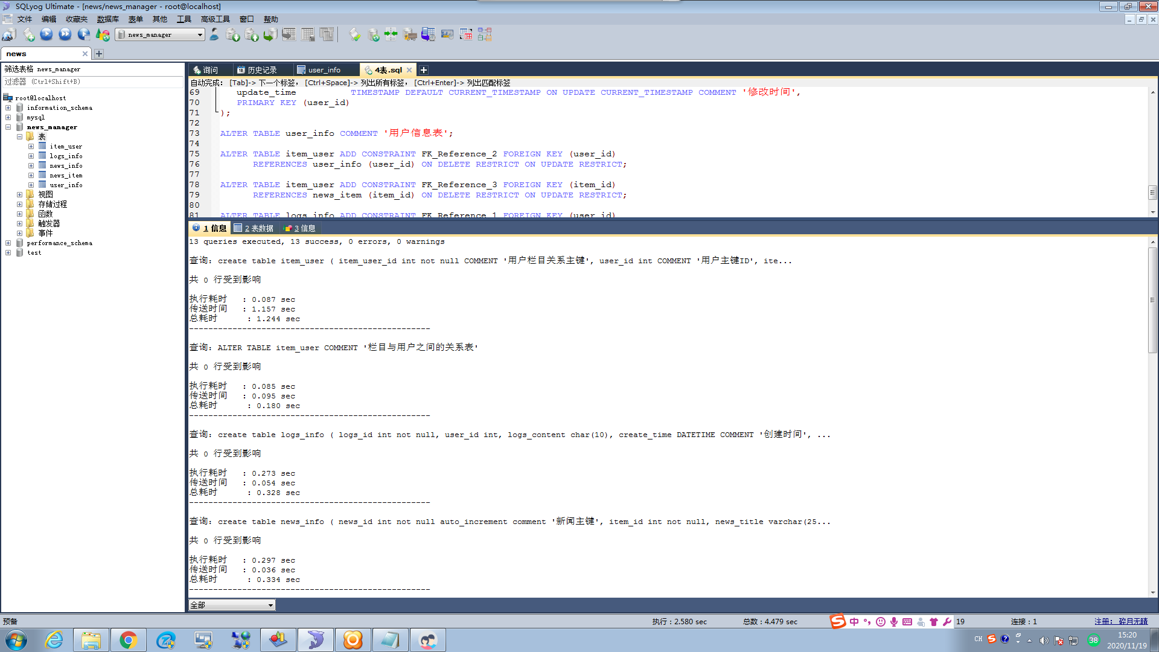Viewport: 1159px width, 652px height.
Task: Open Chrome from the taskbar
Action: tap(128, 640)
